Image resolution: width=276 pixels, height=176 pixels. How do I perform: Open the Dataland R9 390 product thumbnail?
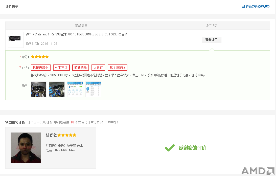16,40
